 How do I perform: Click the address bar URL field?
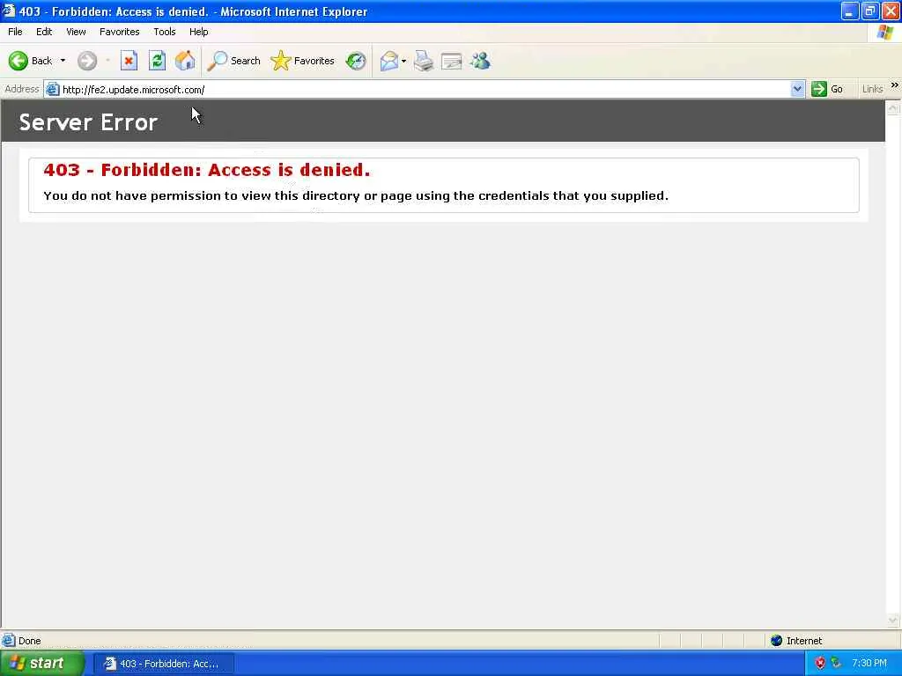click(x=425, y=89)
